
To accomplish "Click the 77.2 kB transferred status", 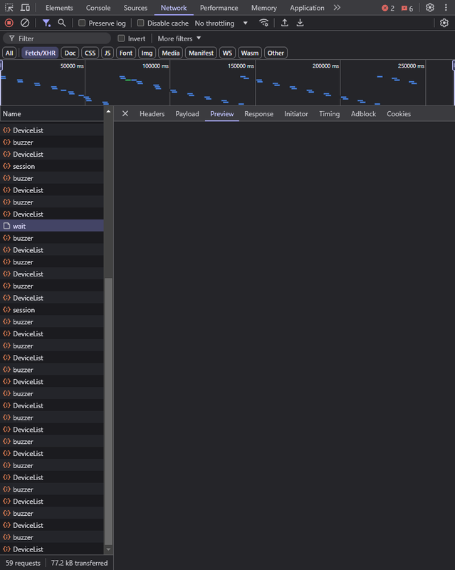I will (79, 563).
